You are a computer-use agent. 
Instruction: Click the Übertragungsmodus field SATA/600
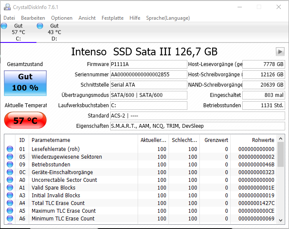[149, 95]
